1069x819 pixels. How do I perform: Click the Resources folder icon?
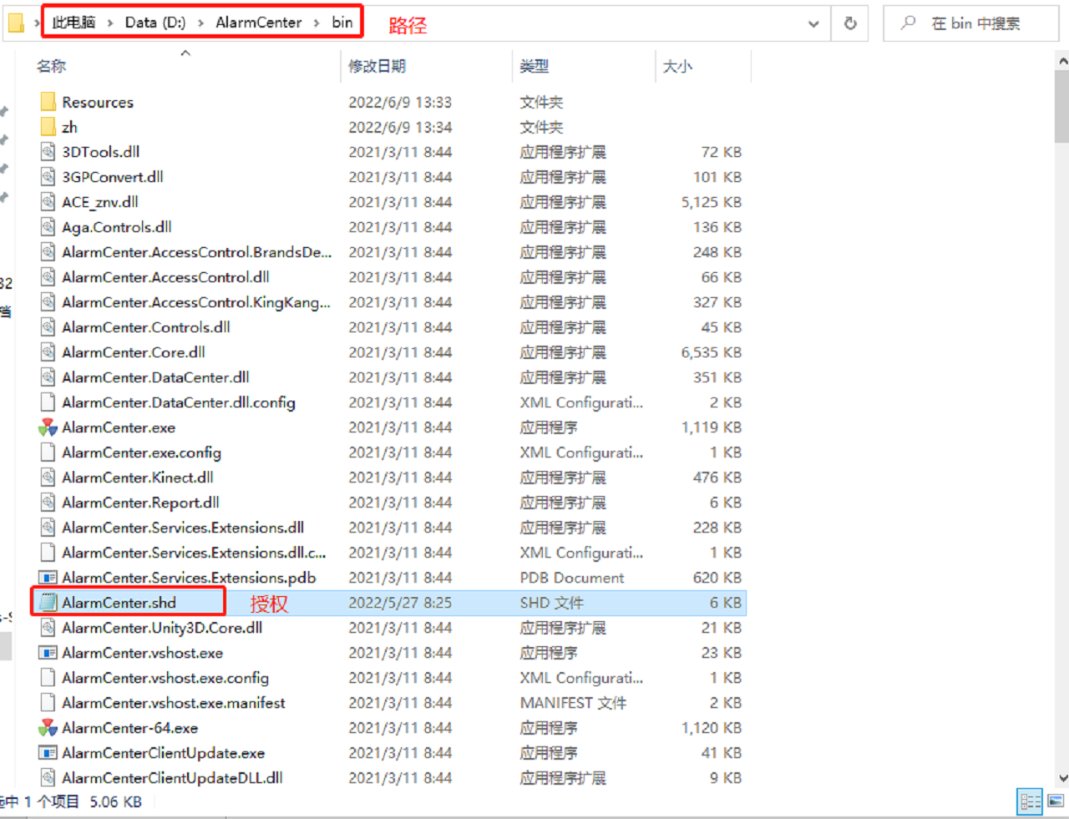pos(48,102)
